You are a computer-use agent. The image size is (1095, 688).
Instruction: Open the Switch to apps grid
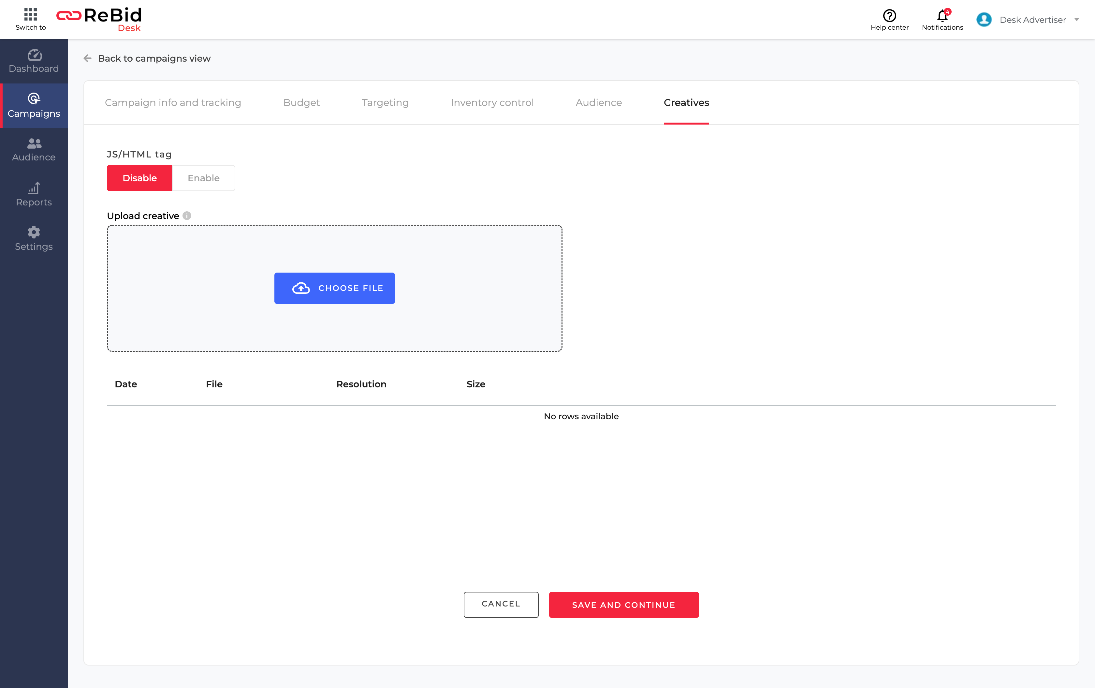(30, 19)
